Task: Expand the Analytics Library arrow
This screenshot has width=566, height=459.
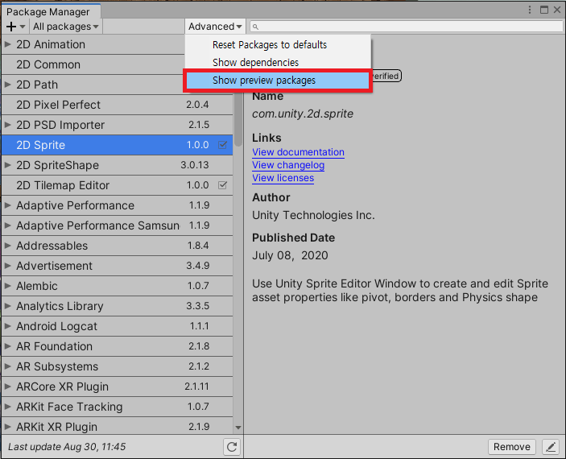Action: tap(7, 306)
